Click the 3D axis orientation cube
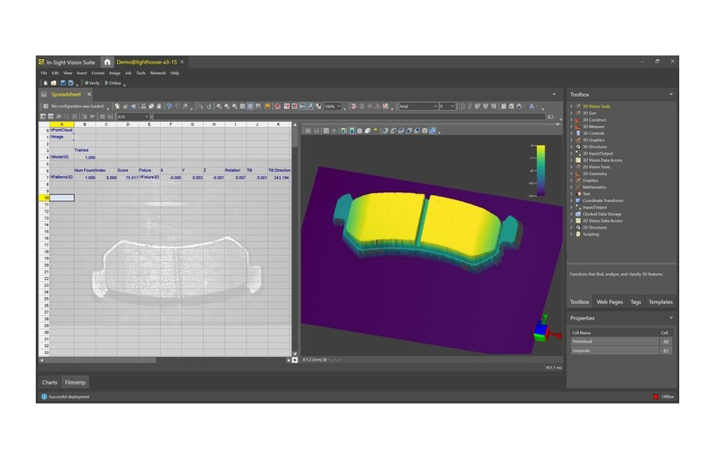Image resolution: width=715 pixels, height=458 pixels. (x=542, y=331)
